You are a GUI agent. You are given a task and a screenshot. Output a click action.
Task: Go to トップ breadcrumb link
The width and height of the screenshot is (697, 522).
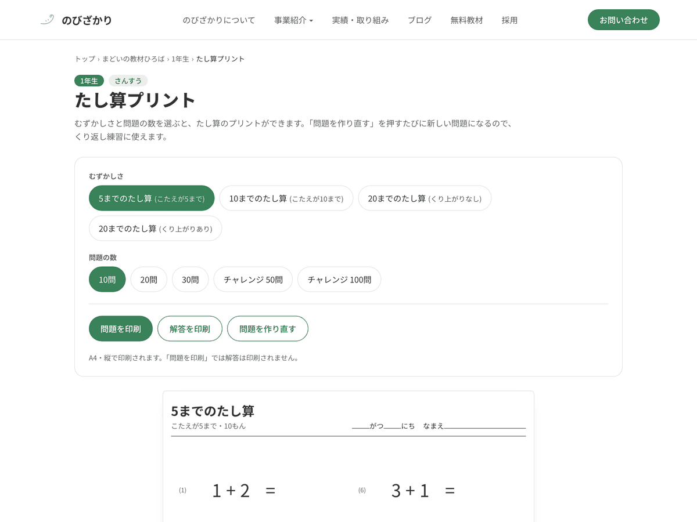85,59
